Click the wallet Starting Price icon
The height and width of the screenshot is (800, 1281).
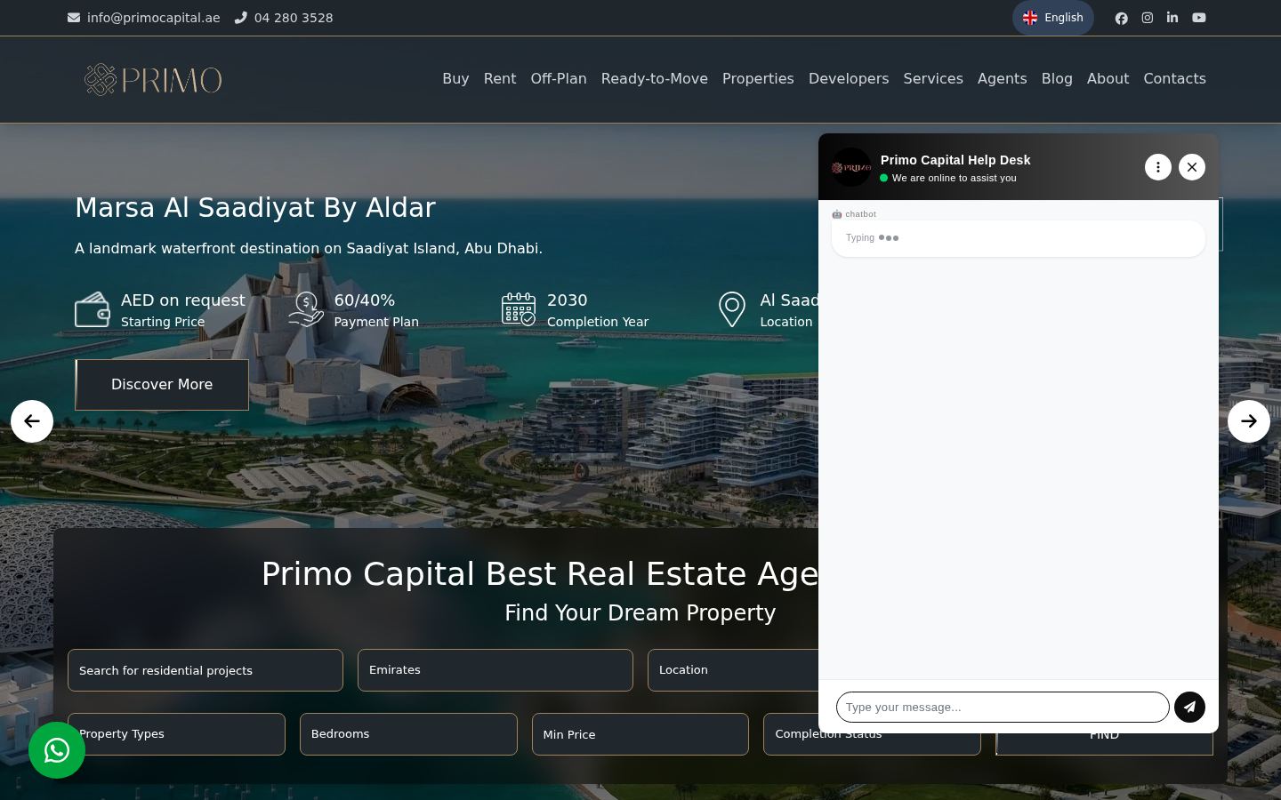(93, 309)
